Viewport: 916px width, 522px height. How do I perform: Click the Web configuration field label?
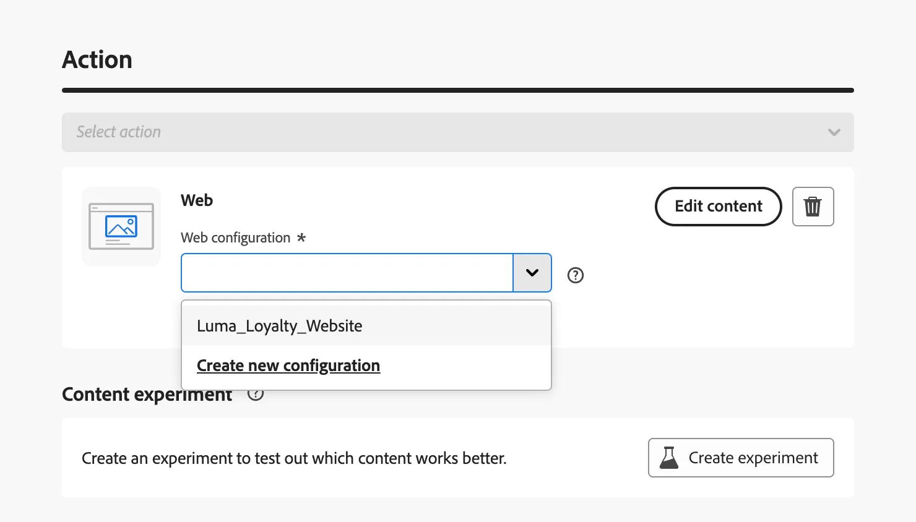tap(236, 238)
